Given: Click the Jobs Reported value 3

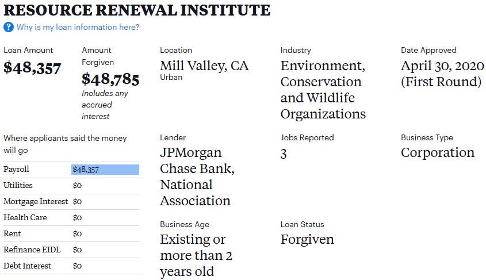Looking at the screenshot, I should click(284, 154).
